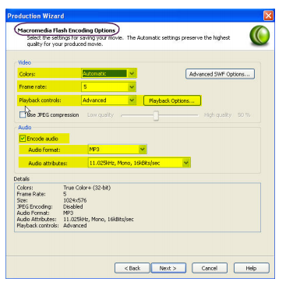Click the 'Production Wizard' title bar text
This screenshot has width=293, height=289.
pyautogui.click(x=36, y=16)
